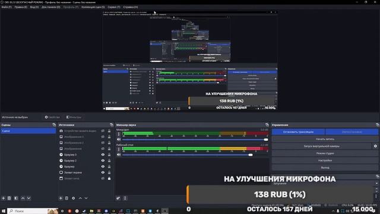The image size is (380, 214).
Task: Open the Коллекция сцен menu
Action: tap(93, 7)
